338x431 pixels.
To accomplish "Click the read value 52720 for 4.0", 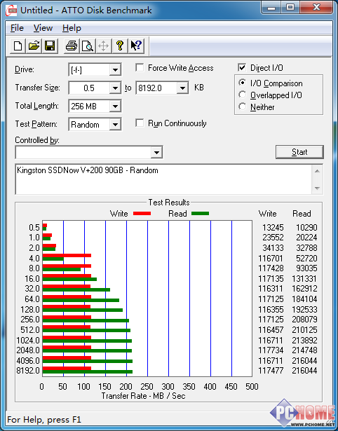I will coord(306,259).
